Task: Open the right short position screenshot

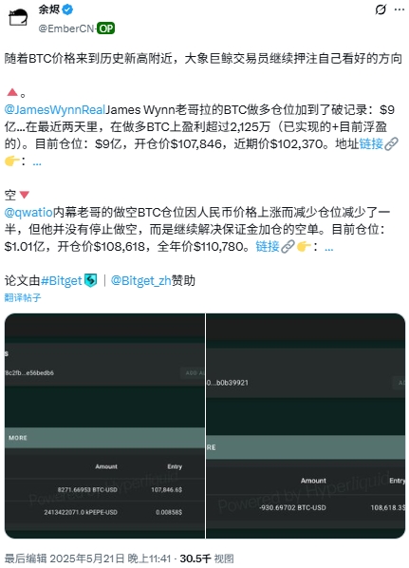Action: pos(306,426)
